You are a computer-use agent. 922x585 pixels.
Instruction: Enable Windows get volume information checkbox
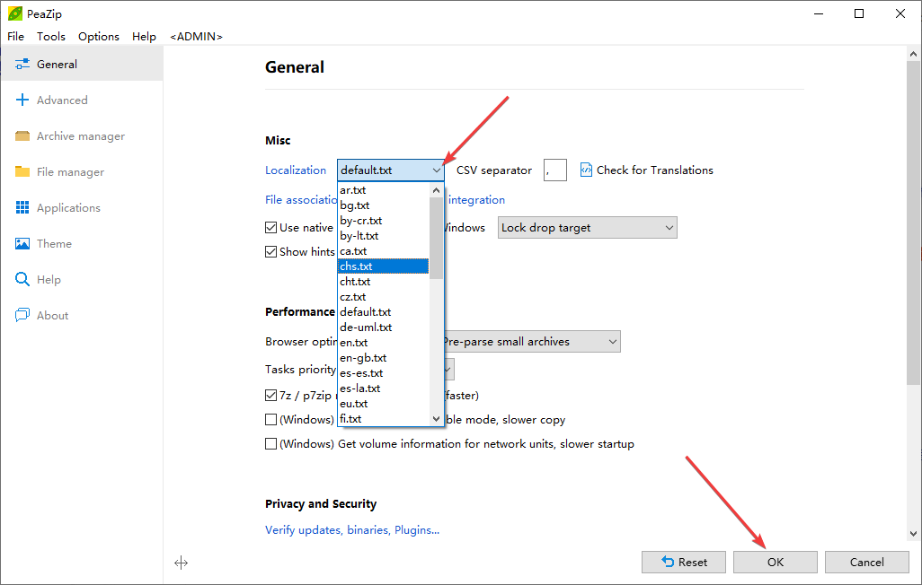click(271, 444)
